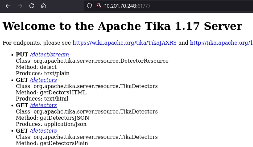Click the text 'Method: detect'
The height and width of the screenshot is (147, 253).
[36, 67]
